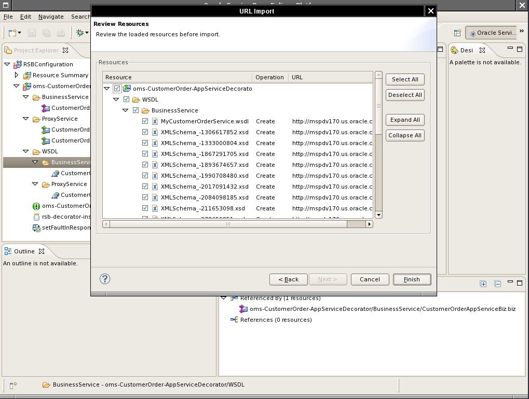This screenshot has width=529, height=399.
Task: Click the vertical scrollbar thumb in Resources
Action: click(378, 106)
